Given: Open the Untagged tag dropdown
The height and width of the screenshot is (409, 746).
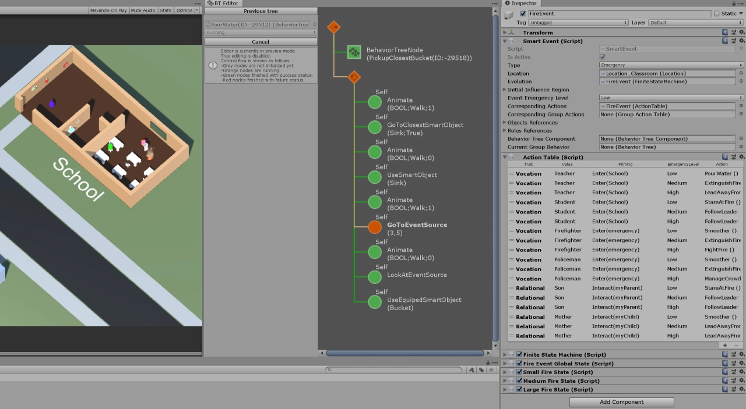Looking at the screenshot, I should tap(577, 22).
